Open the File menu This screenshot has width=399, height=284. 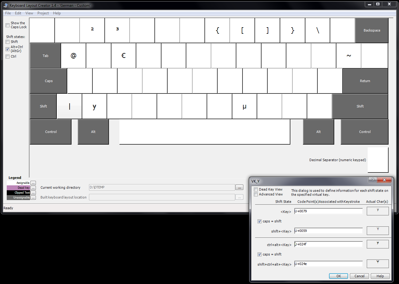8,13
